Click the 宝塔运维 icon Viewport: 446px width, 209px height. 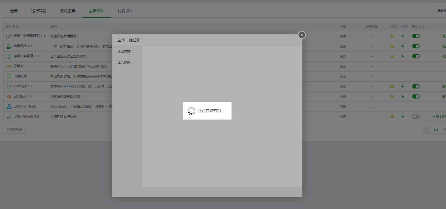click(x=9, y=46)
